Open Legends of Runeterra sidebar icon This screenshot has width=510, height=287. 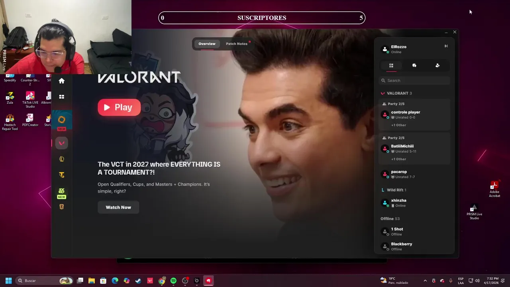61,206
